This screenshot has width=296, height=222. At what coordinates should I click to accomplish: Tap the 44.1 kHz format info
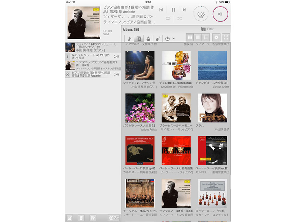[108, 31]
